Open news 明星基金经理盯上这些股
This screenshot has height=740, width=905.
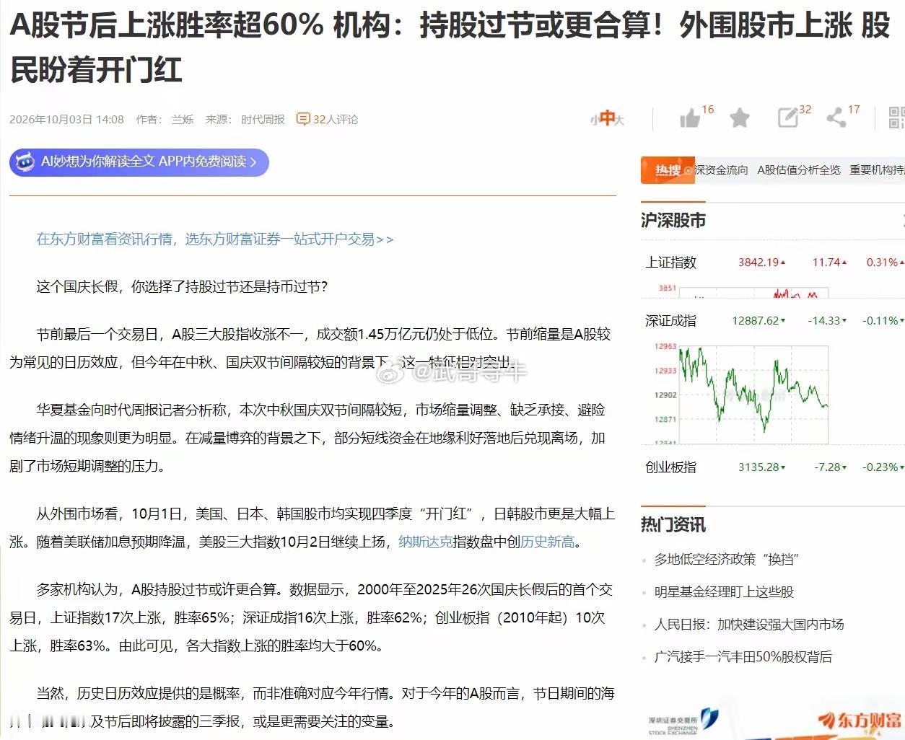tap(724, 592)
